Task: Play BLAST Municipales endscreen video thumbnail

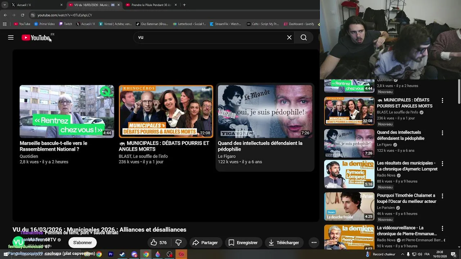Action: coord(166,112)
